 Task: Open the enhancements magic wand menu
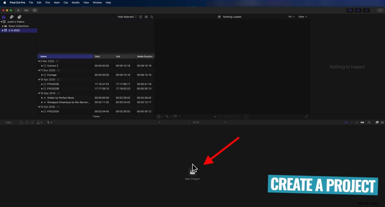[168, 116]
